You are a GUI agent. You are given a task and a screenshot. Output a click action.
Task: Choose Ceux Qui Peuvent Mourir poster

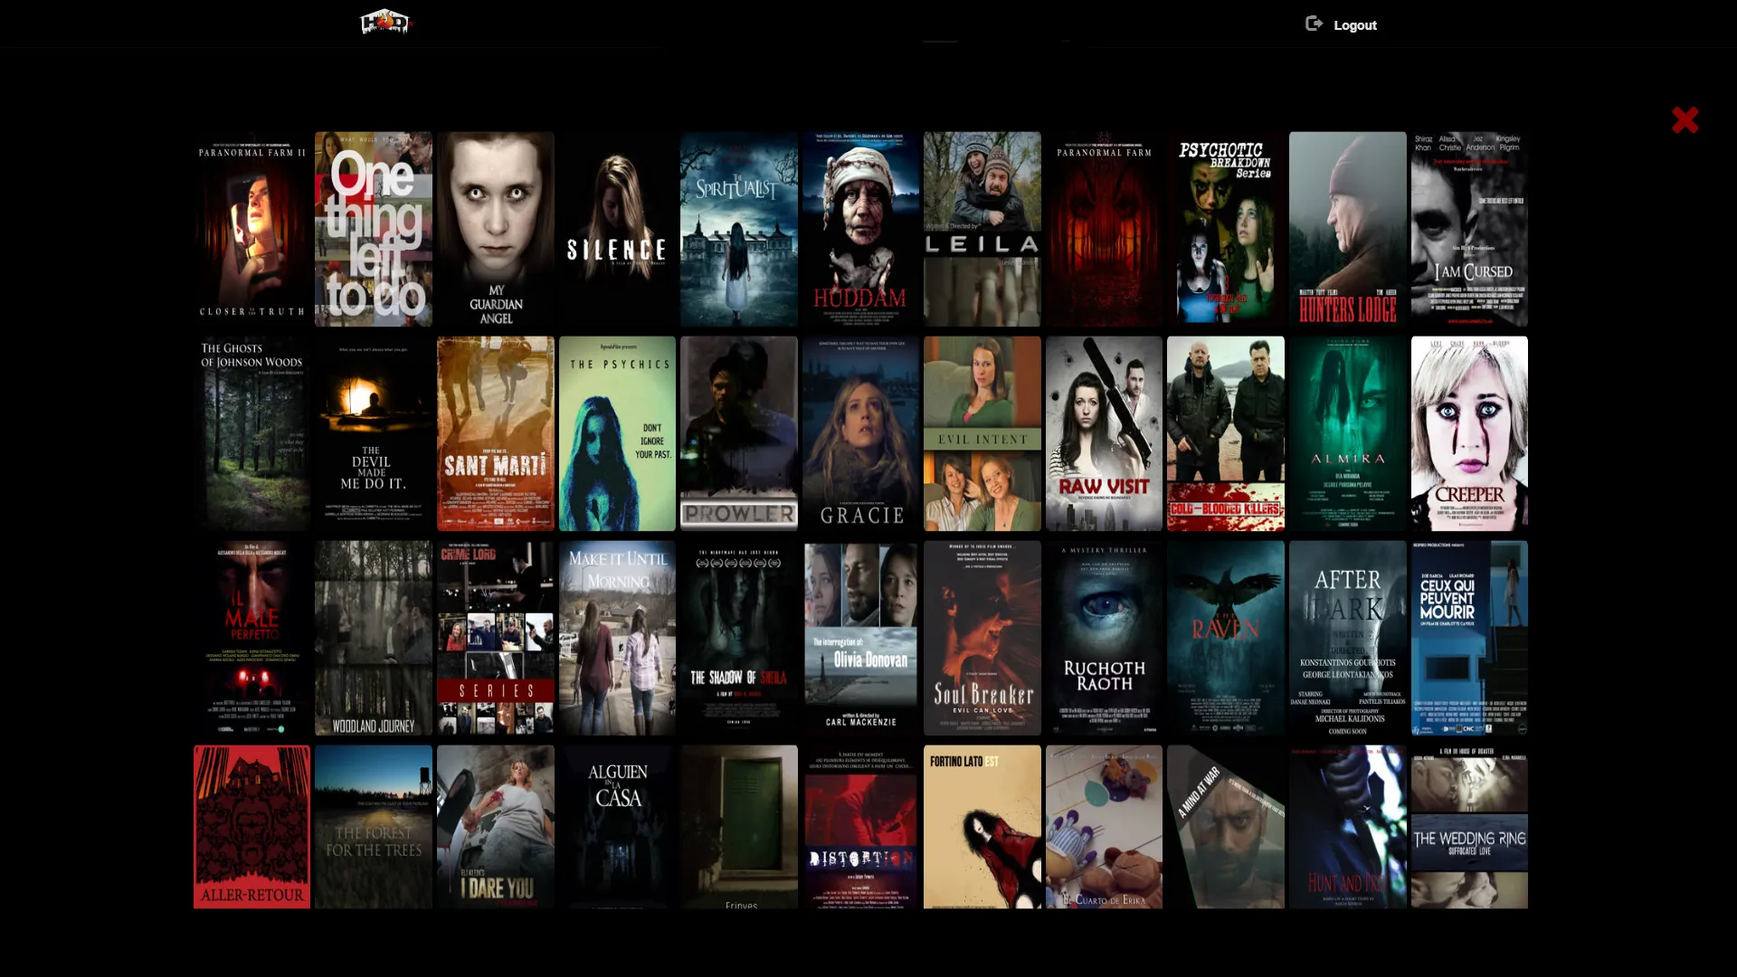click(x=1469, y=638)
